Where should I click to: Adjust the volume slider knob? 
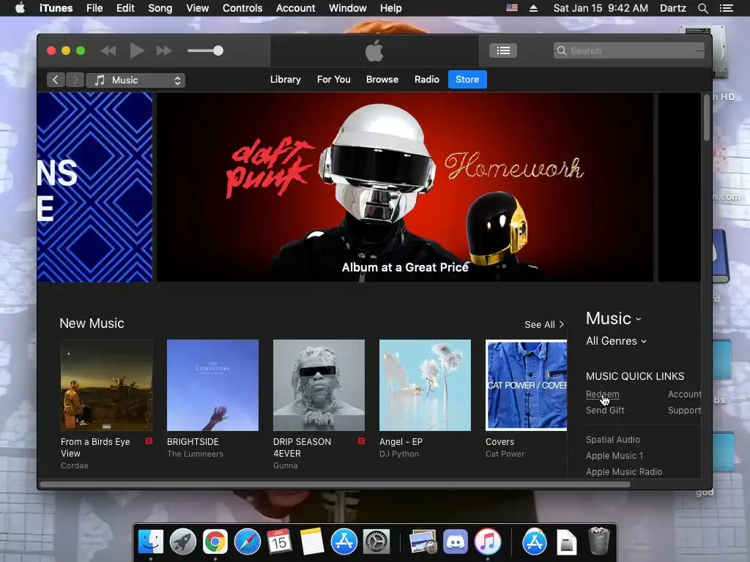(x=218, y=50)
